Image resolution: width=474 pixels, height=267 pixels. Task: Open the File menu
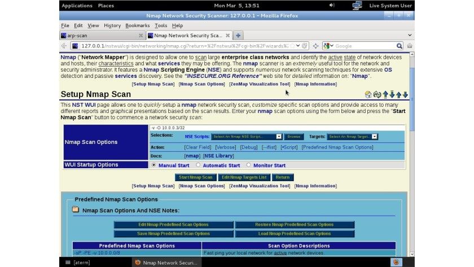[x=65, y=25]
